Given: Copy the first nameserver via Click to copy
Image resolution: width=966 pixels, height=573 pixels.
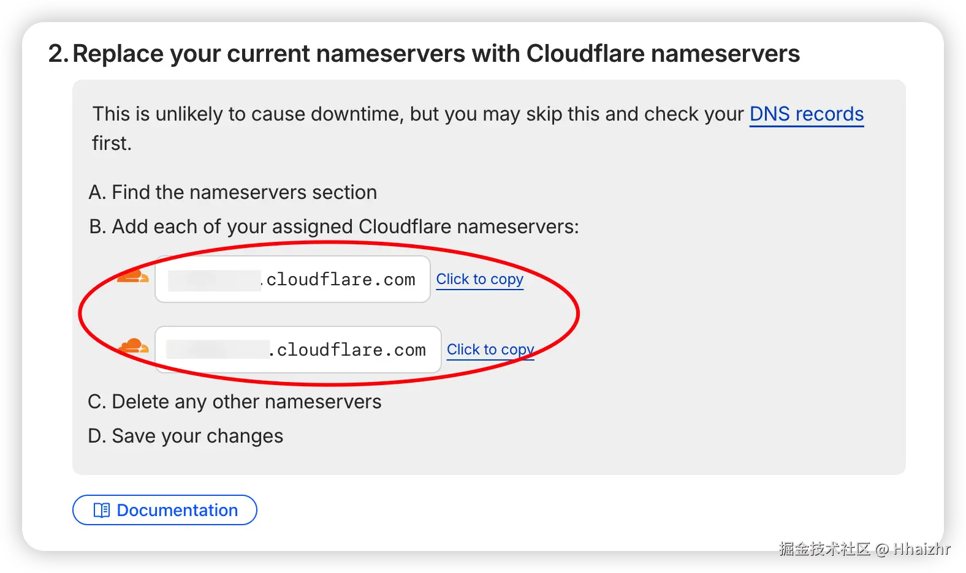Looking at the screenshot, I should (x=479, y=279).
